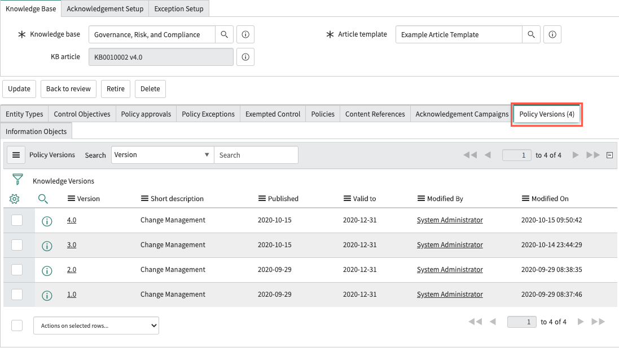Open the Version search field dropdown

(163, 155)
